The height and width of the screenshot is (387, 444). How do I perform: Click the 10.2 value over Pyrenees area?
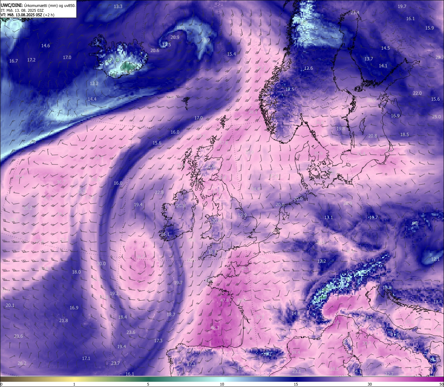[x=267, y=354]
